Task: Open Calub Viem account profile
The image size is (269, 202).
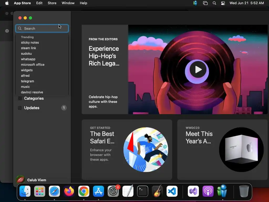Action: (x=37, y=180)
